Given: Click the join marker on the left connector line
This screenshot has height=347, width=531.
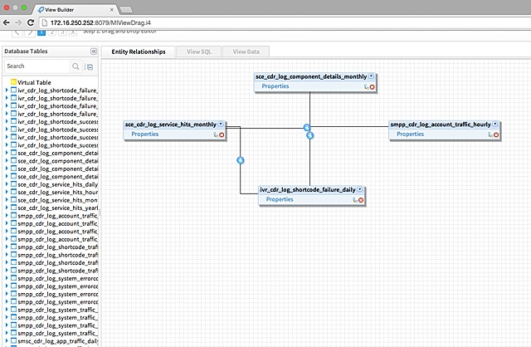Looking at the screenshot, I should click(x=240, y=159).
